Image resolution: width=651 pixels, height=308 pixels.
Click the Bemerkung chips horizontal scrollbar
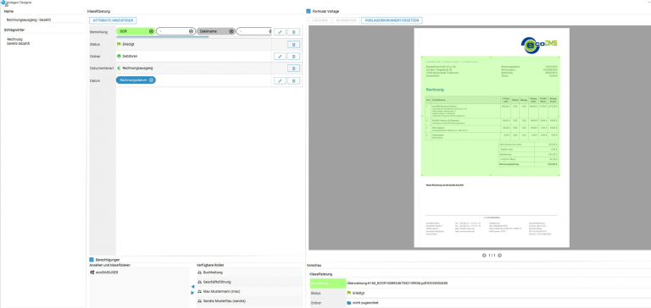click(x=163, y=36)
